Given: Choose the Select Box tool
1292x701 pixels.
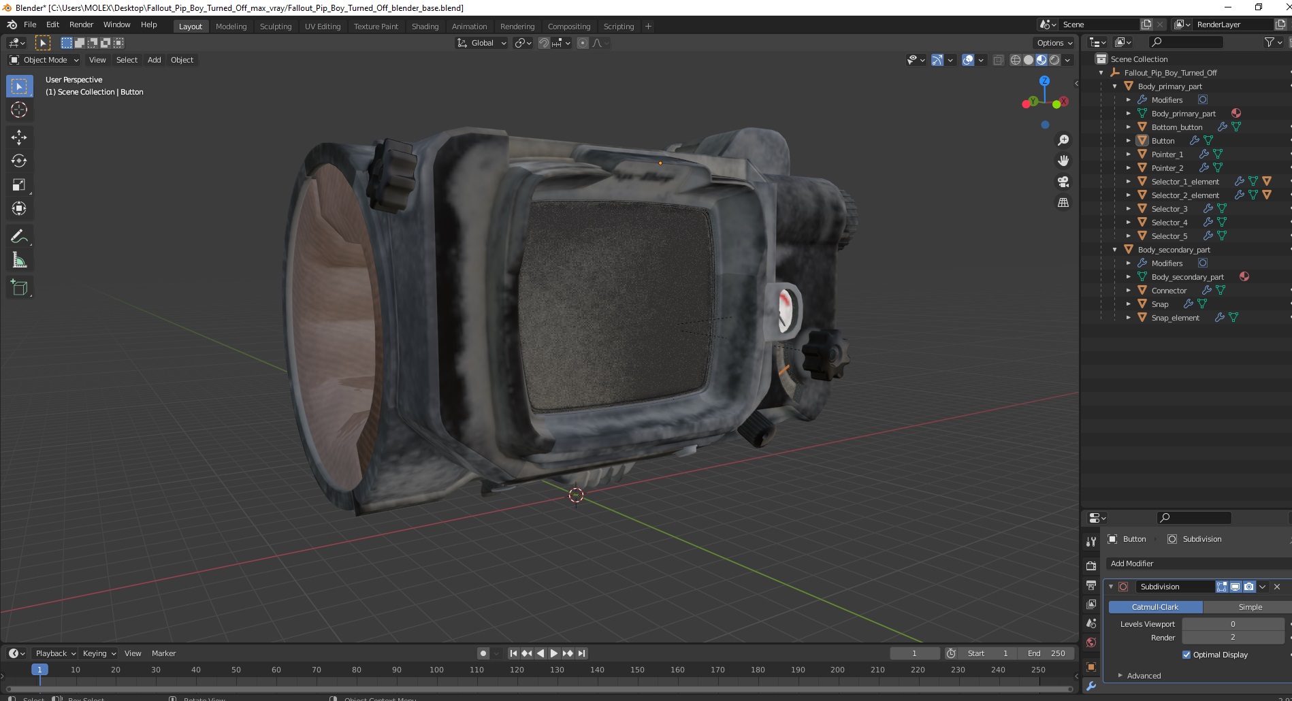Looking at the screenshot, I should tap(19, 86).
